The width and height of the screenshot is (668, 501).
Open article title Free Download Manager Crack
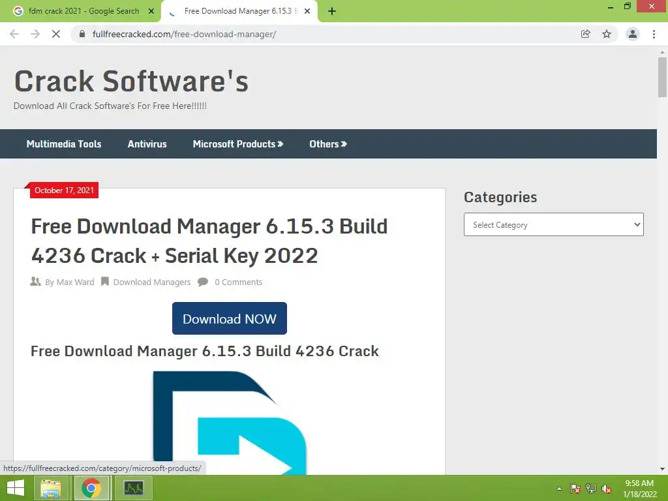[209, 241]
